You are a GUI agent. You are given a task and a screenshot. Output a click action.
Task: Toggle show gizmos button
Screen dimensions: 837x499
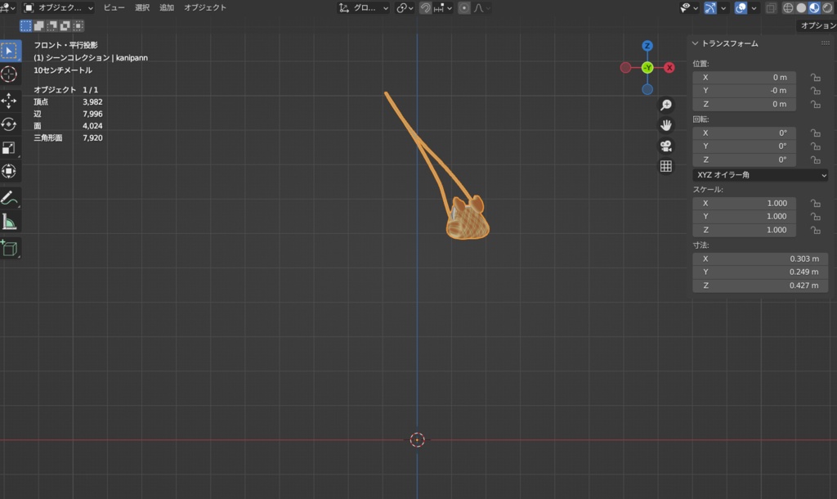click(x=710, y=8)
